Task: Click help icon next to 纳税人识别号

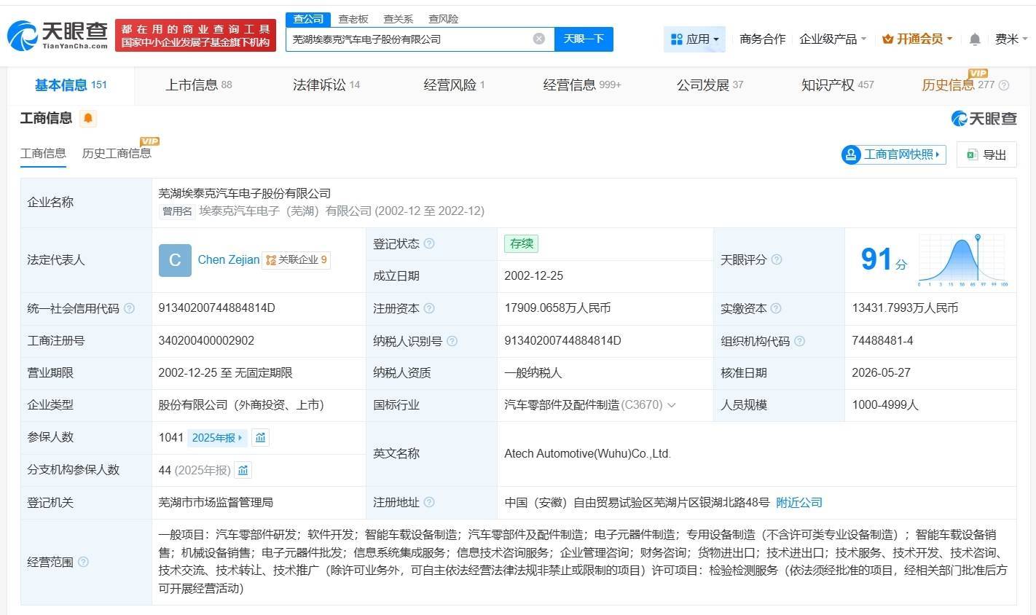Action: (x=452, y=340)
